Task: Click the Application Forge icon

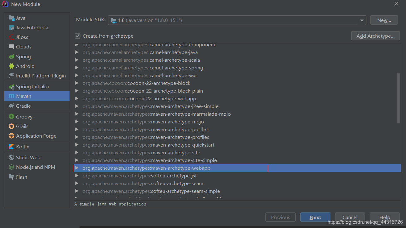Action: [x=11, y=136]
